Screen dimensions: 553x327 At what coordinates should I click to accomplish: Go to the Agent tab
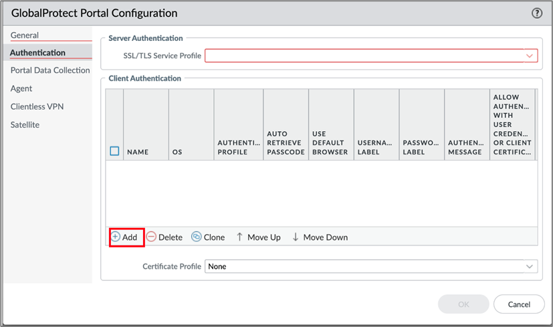coord(21,88)
